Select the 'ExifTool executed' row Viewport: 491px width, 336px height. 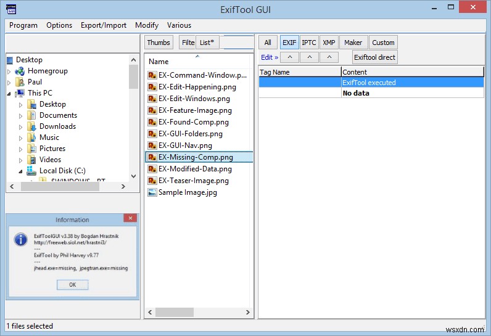click(371, 83)
